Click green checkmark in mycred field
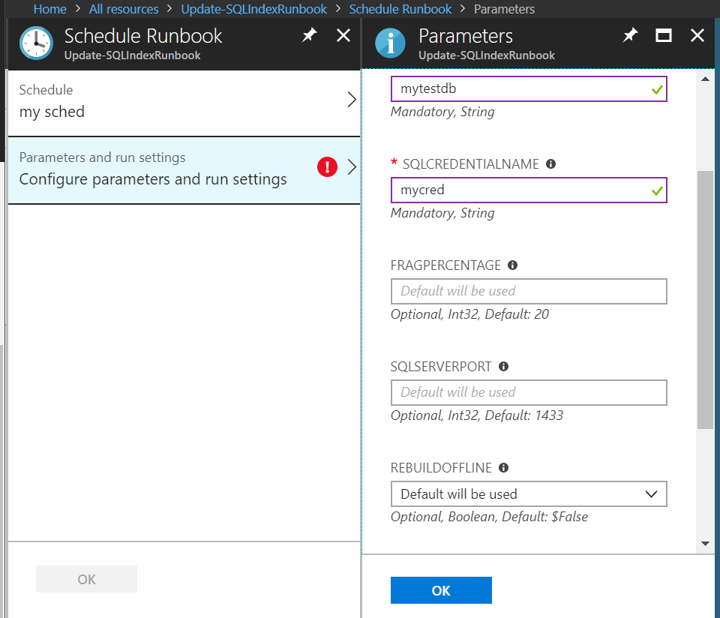Viewport: 720px width, 618px height. click(657, 190)
